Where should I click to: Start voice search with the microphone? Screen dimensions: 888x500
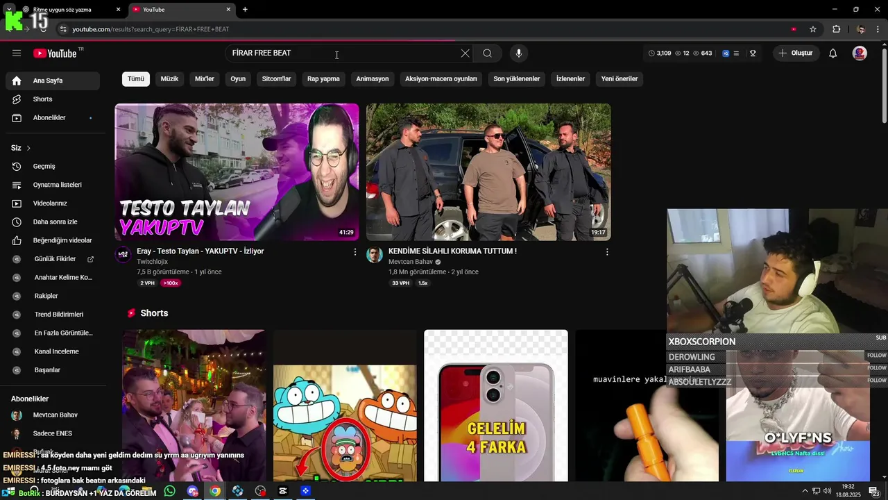pos(518,53)
